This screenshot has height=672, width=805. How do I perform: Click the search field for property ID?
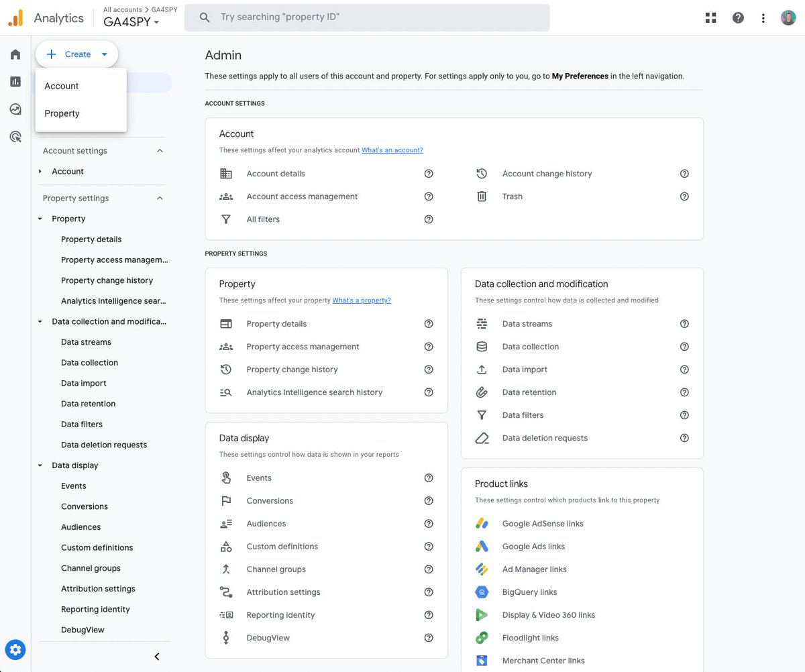coord(367,17)
